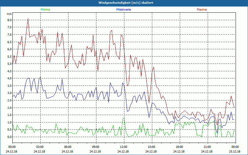Click the 7,0 y-axis value
Image resolution: width=248 pixels, height=155 pixels.
[x=9, y=34]
